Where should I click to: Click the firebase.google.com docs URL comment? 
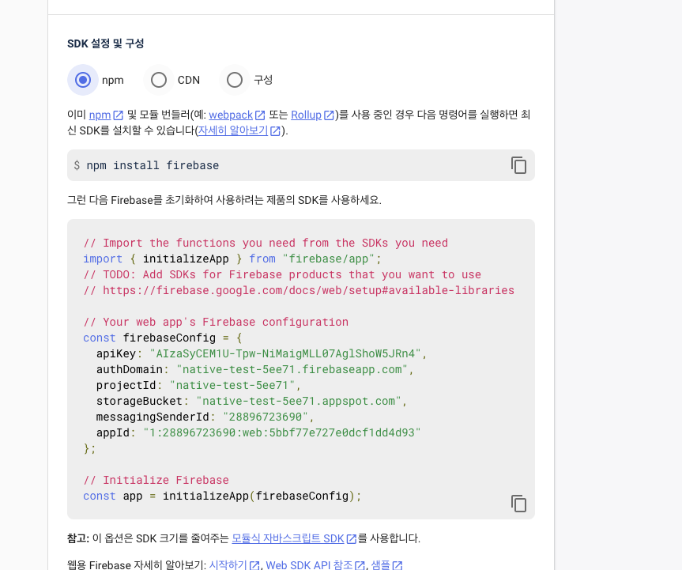pyautogui.click(x=299, y=291)
